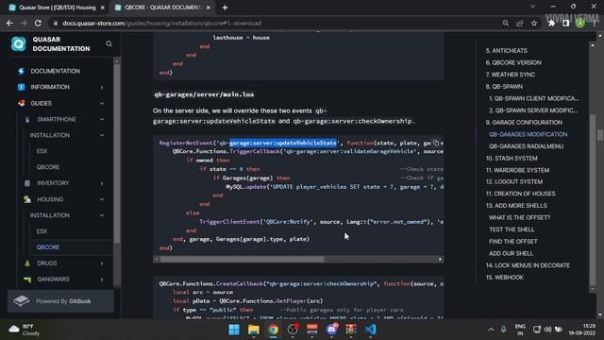Click the Gangwars gun icon

(27, 280)
